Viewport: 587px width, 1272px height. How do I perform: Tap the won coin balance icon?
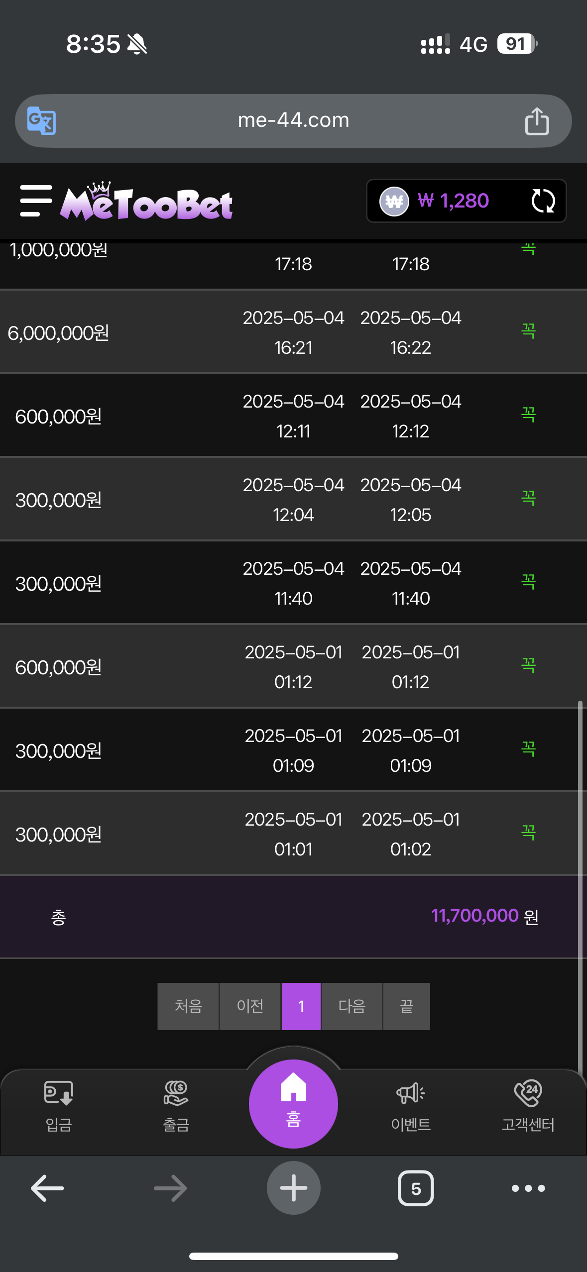(x=394, y=201)
